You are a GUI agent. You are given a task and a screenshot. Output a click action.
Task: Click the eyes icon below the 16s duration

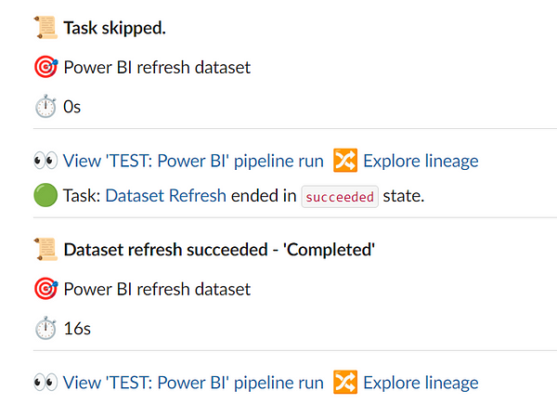click(x=45, y=382)
